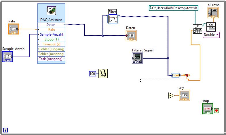
Task: Click the DAQ Assistant title text
Action: click(51, 20)
